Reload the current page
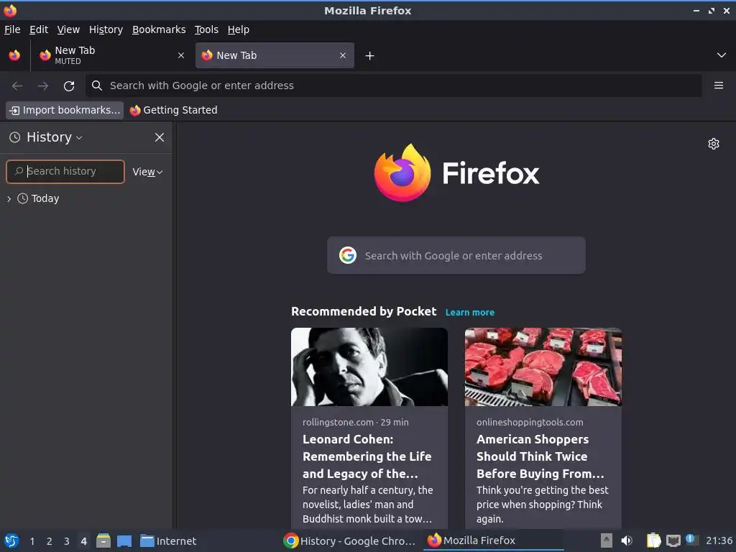Image resolution: width=736 pixels, height=552 pixels. (69, 86)
